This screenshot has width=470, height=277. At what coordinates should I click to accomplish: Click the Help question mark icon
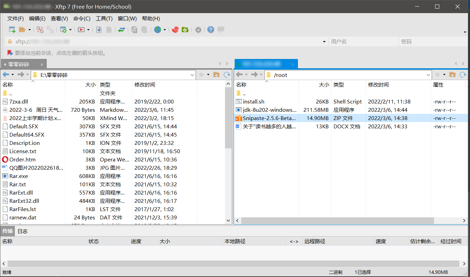(210, 30)
